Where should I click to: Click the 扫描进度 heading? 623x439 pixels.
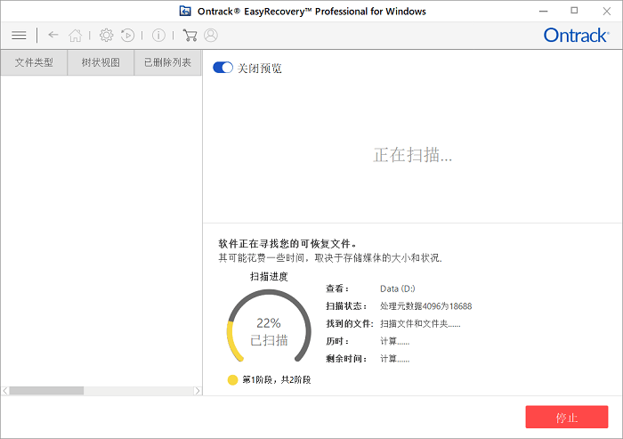[x=269, y=276]
